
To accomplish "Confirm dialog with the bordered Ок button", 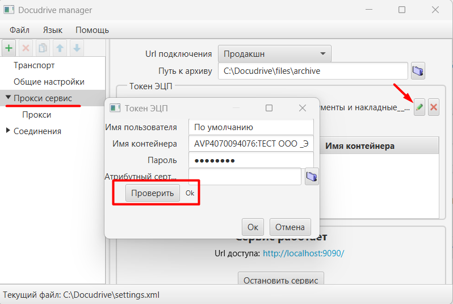I will 253,227.
